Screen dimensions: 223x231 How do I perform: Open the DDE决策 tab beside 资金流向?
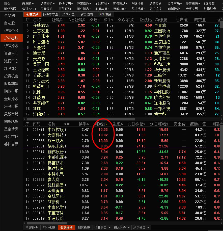pos(105,14)
